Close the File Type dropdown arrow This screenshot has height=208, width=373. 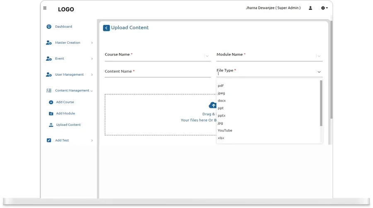319,72
